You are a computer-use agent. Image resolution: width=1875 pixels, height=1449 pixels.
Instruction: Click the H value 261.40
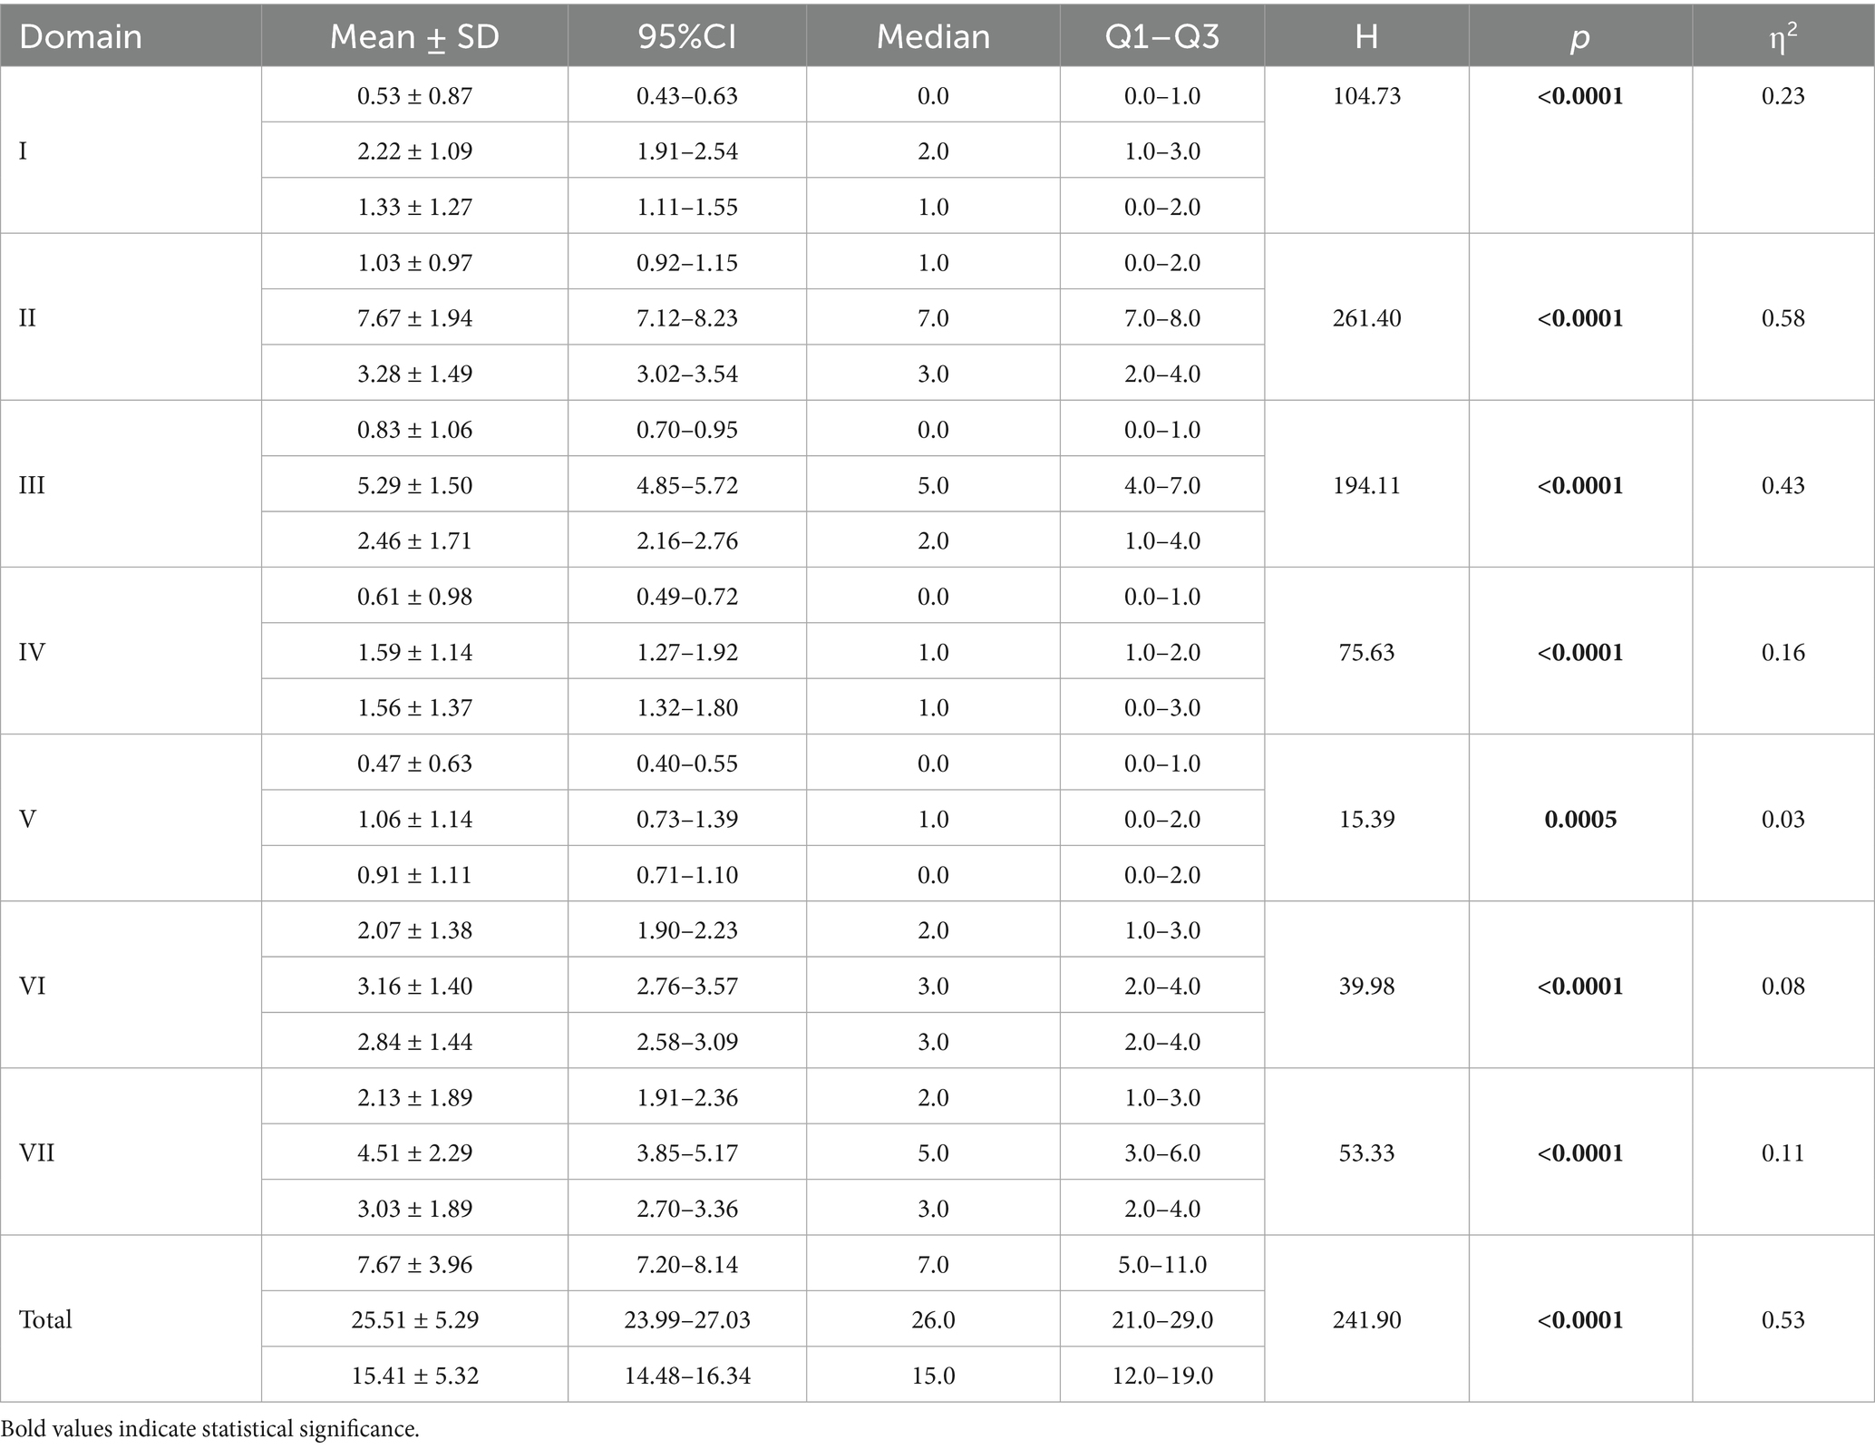pos(1366,318)
